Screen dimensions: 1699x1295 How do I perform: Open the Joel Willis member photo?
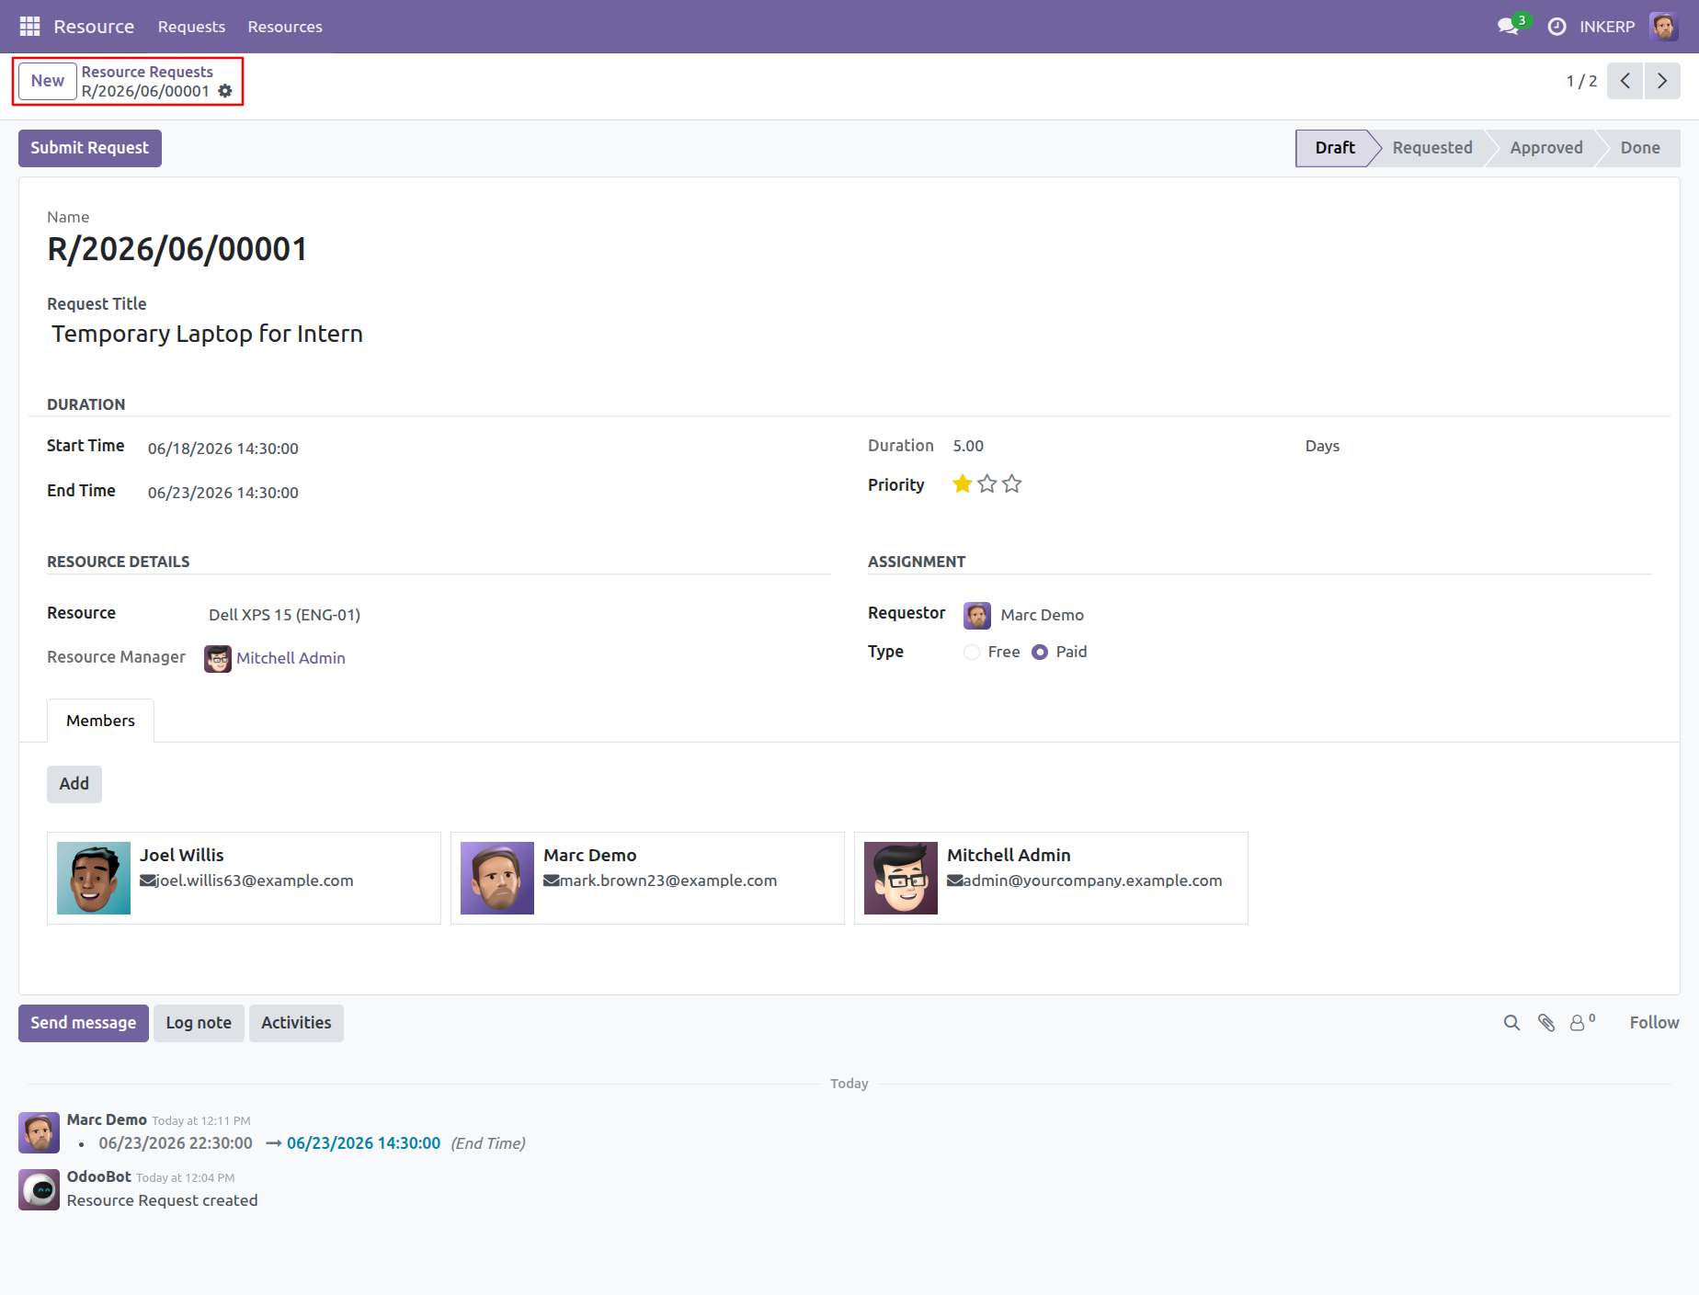click(94, 878)
